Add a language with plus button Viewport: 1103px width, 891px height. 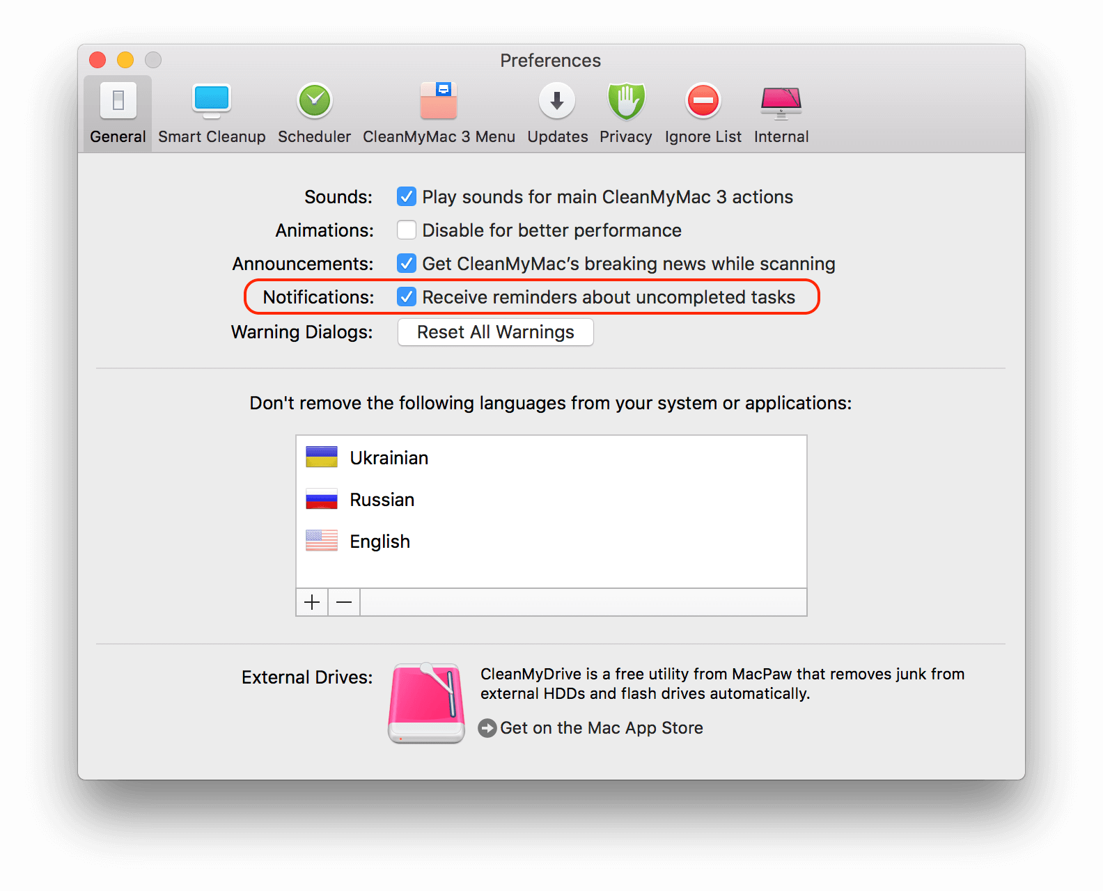312,602
